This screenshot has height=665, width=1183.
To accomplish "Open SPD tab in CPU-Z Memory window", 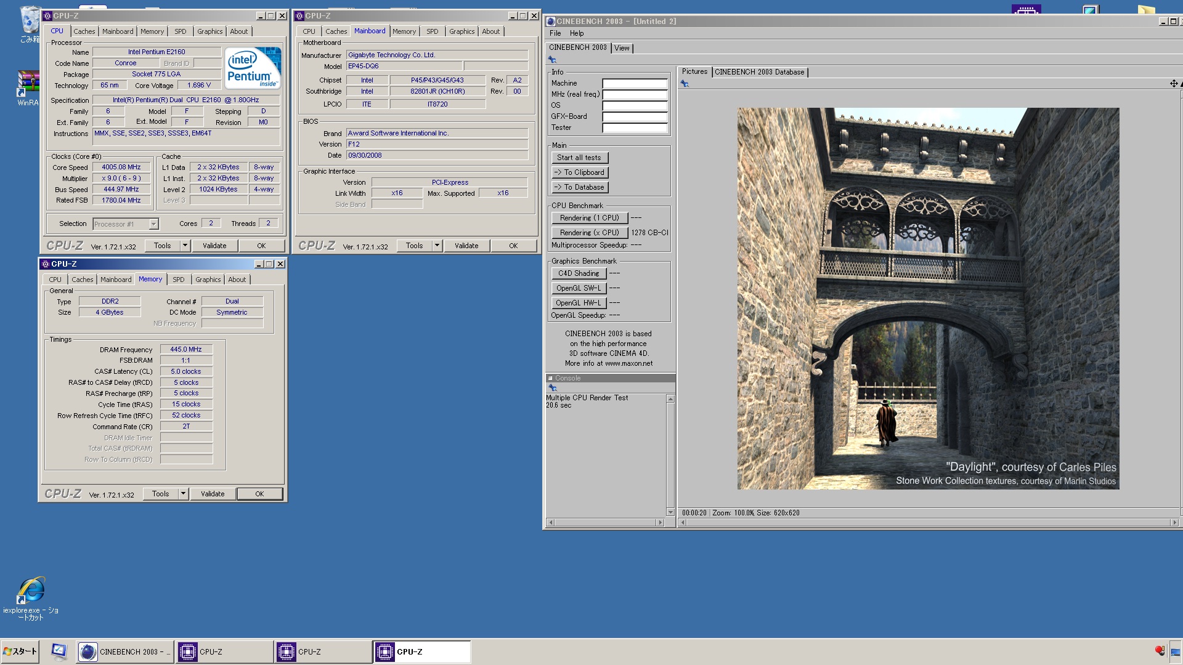I will (x=179, y=280).
